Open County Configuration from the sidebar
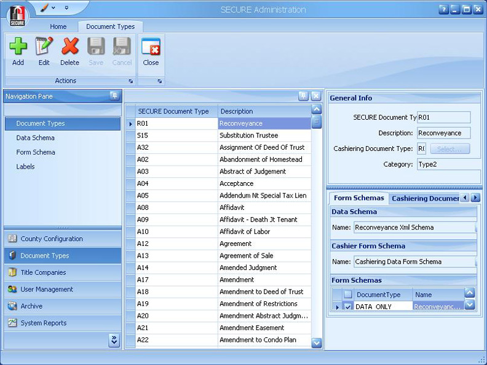This screenshot has width=487, height=365. point(52,239)
